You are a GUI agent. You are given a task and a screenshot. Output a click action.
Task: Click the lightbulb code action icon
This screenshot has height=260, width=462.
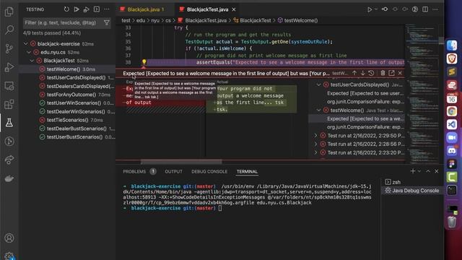pyautogui.click(x=144, y=62)
